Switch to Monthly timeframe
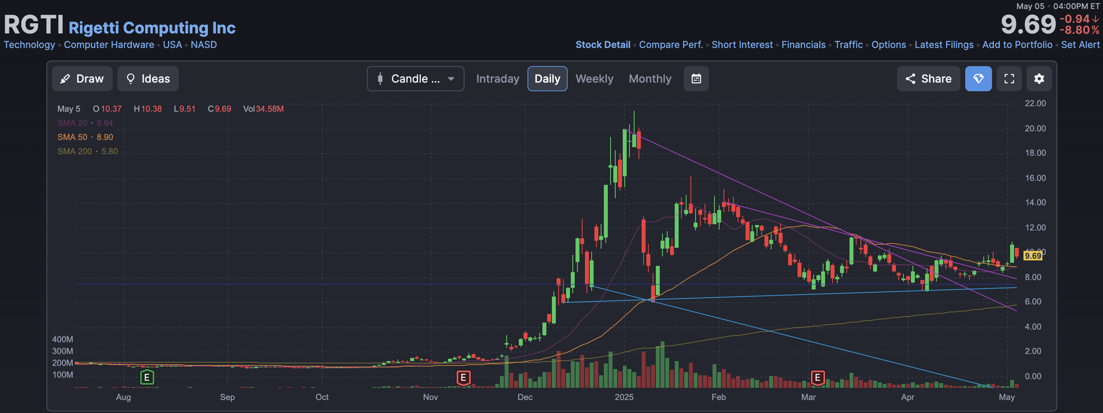Viewport: 1103px width, 413px height. (x=650, y=79)
